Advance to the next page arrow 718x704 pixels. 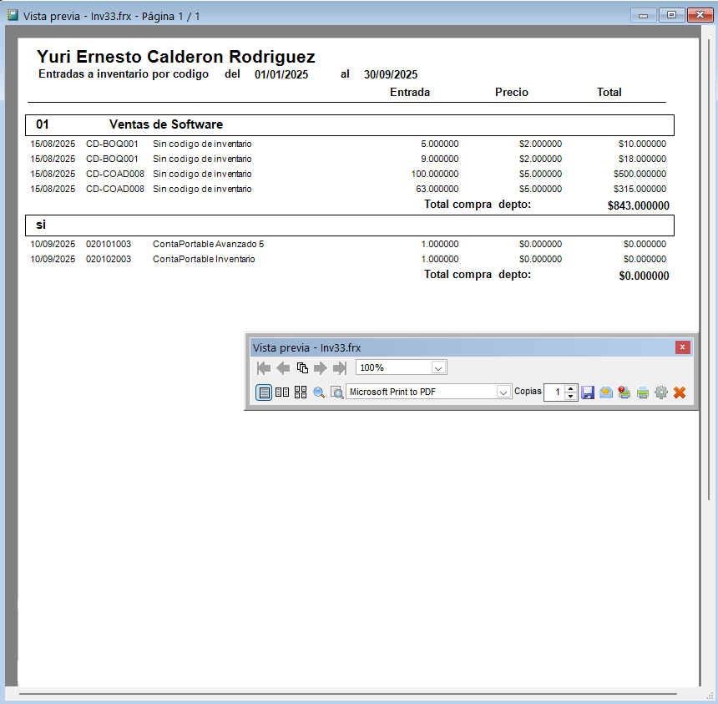click(321, 367)
